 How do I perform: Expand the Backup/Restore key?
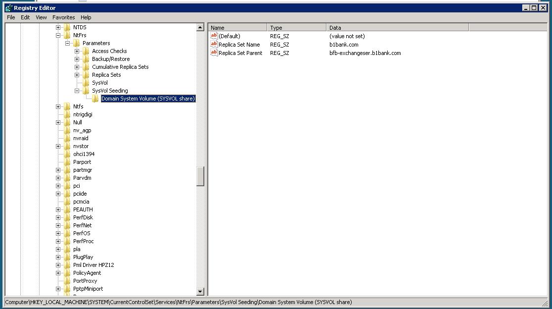pos(77,58)
